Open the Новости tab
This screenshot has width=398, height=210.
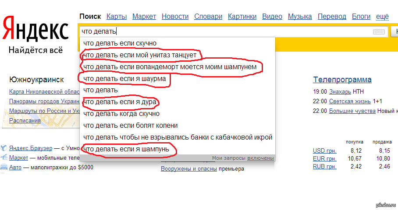point(175,17)
